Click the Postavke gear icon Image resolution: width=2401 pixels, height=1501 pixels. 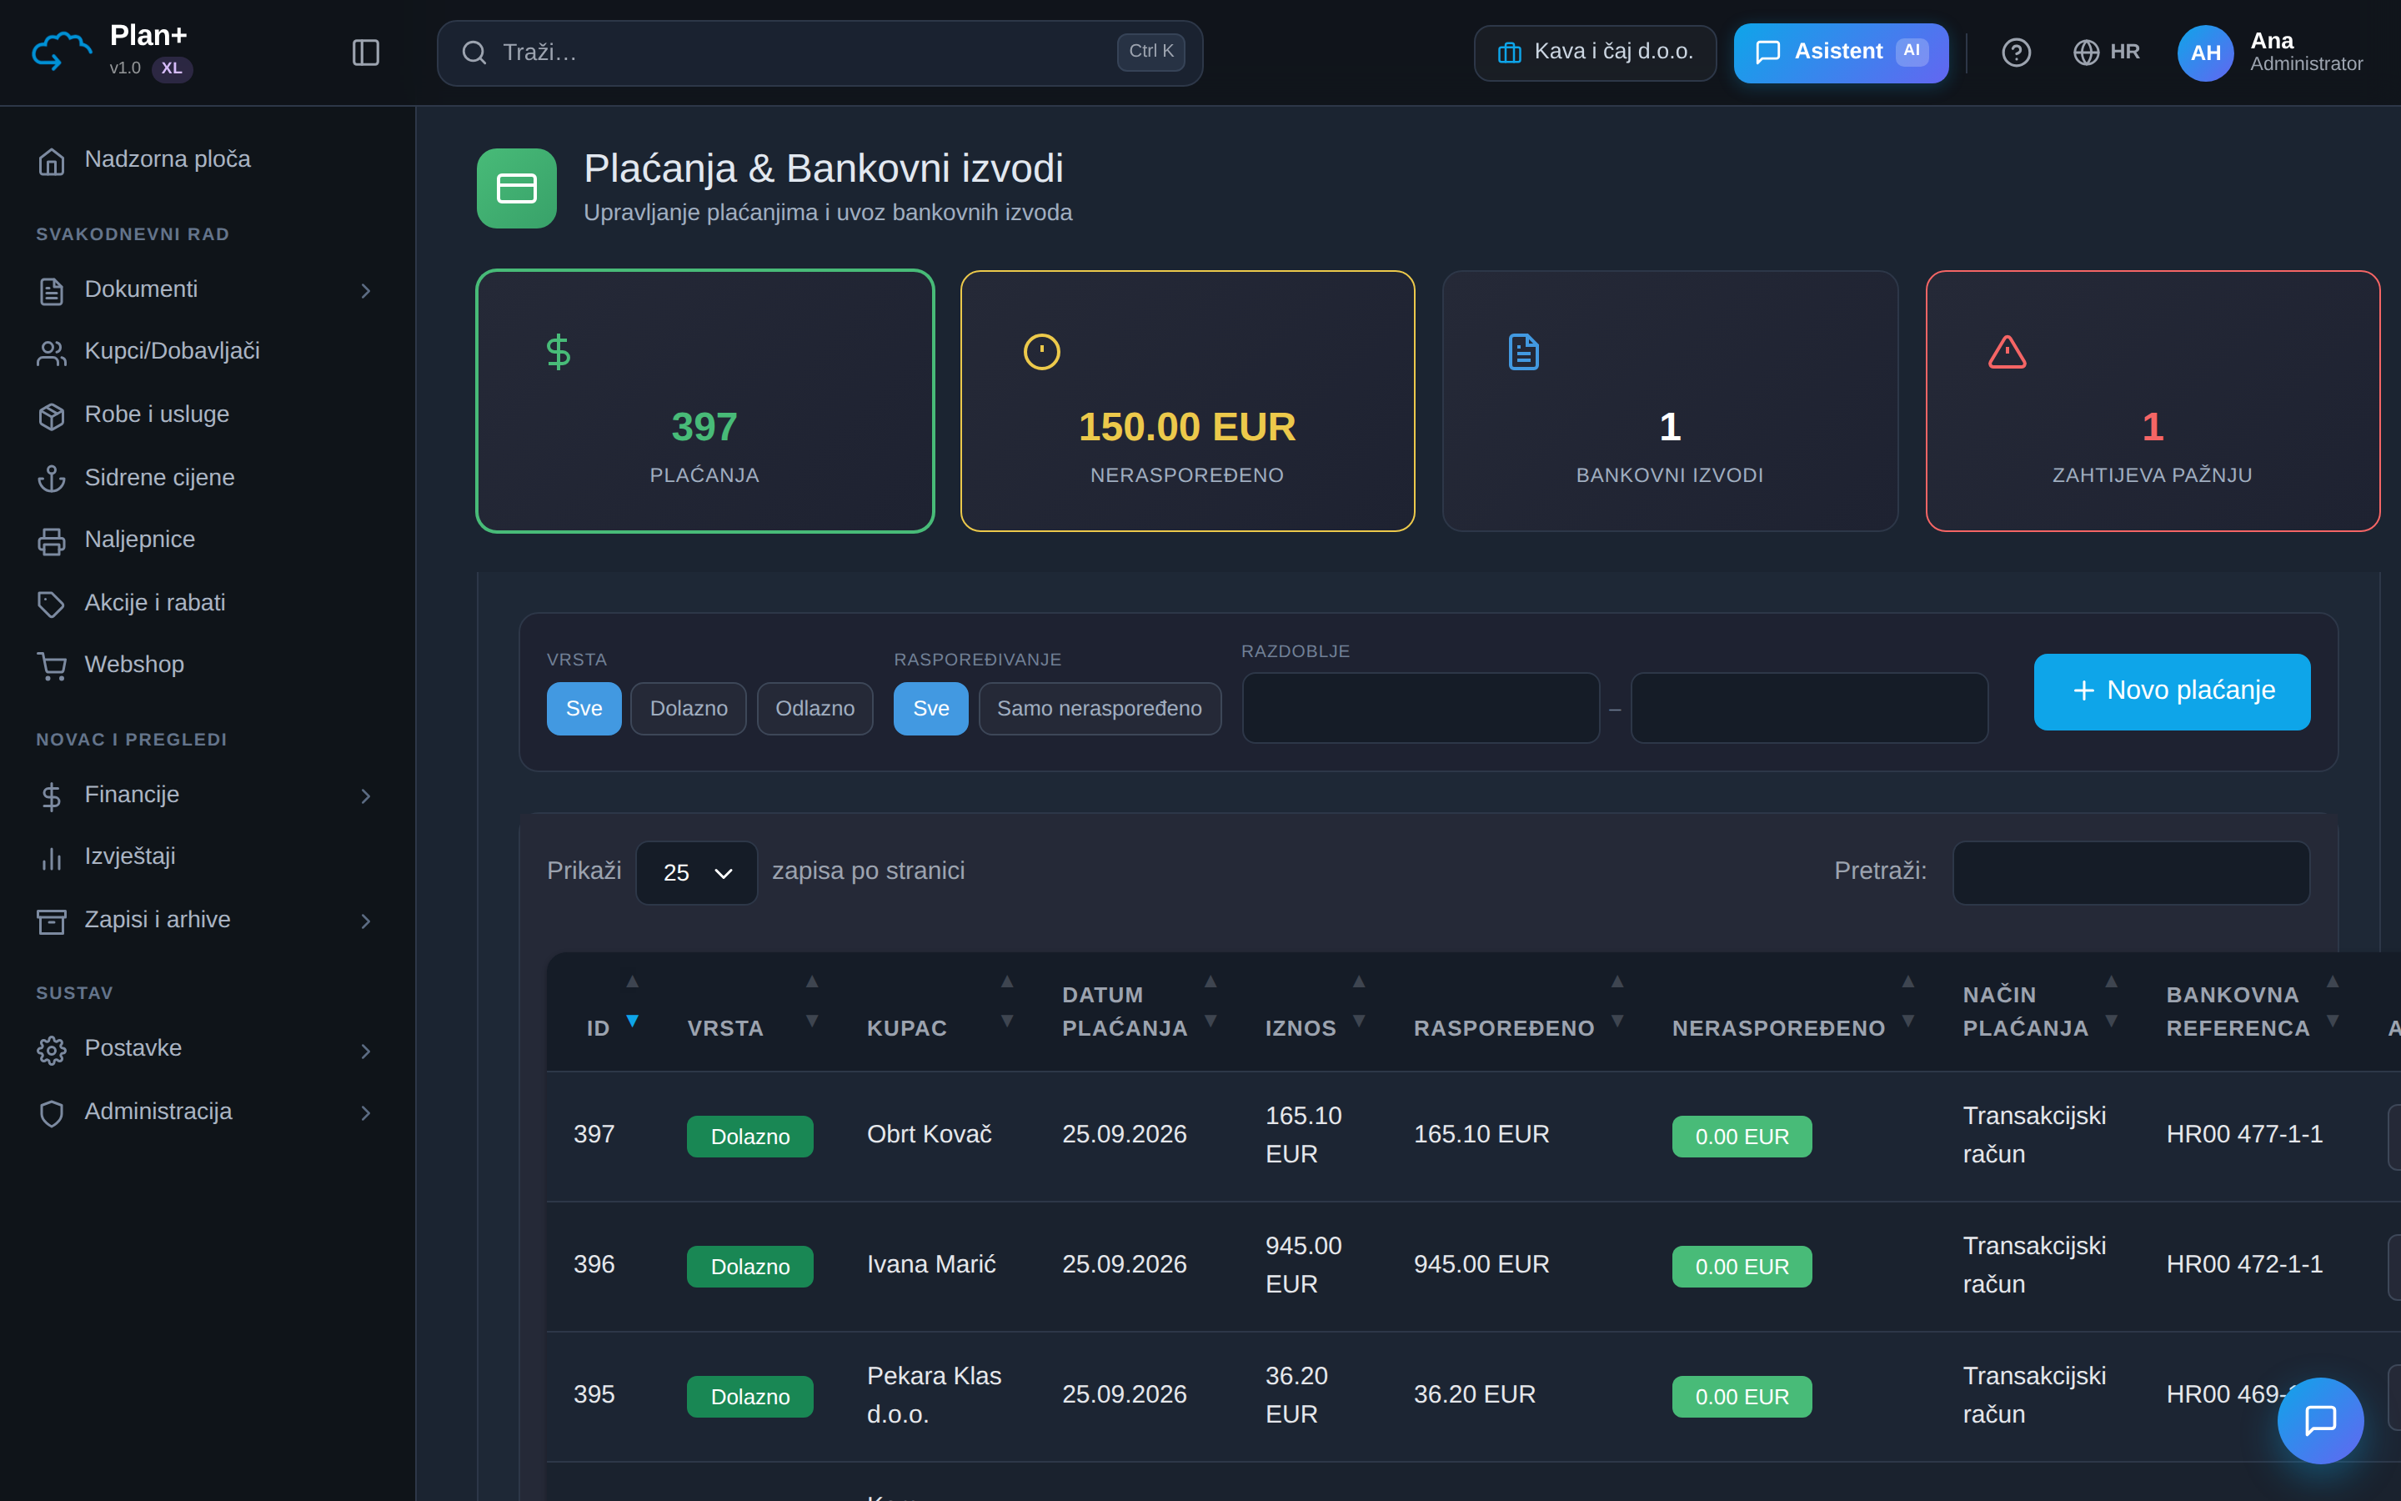pyautogui.click(x=52, y=1051)
